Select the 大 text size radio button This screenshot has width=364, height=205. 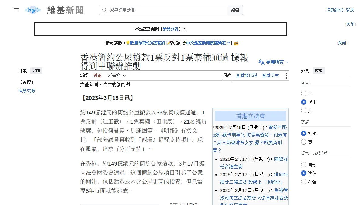(x=304, y=111)
